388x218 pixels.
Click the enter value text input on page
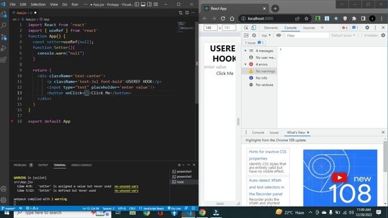[x=220, y=67]
